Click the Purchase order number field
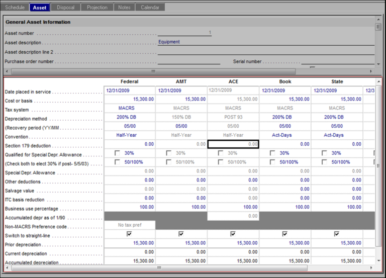Viewport: 386px width, 278px height. pyautogui.click(x=188, y=61)
